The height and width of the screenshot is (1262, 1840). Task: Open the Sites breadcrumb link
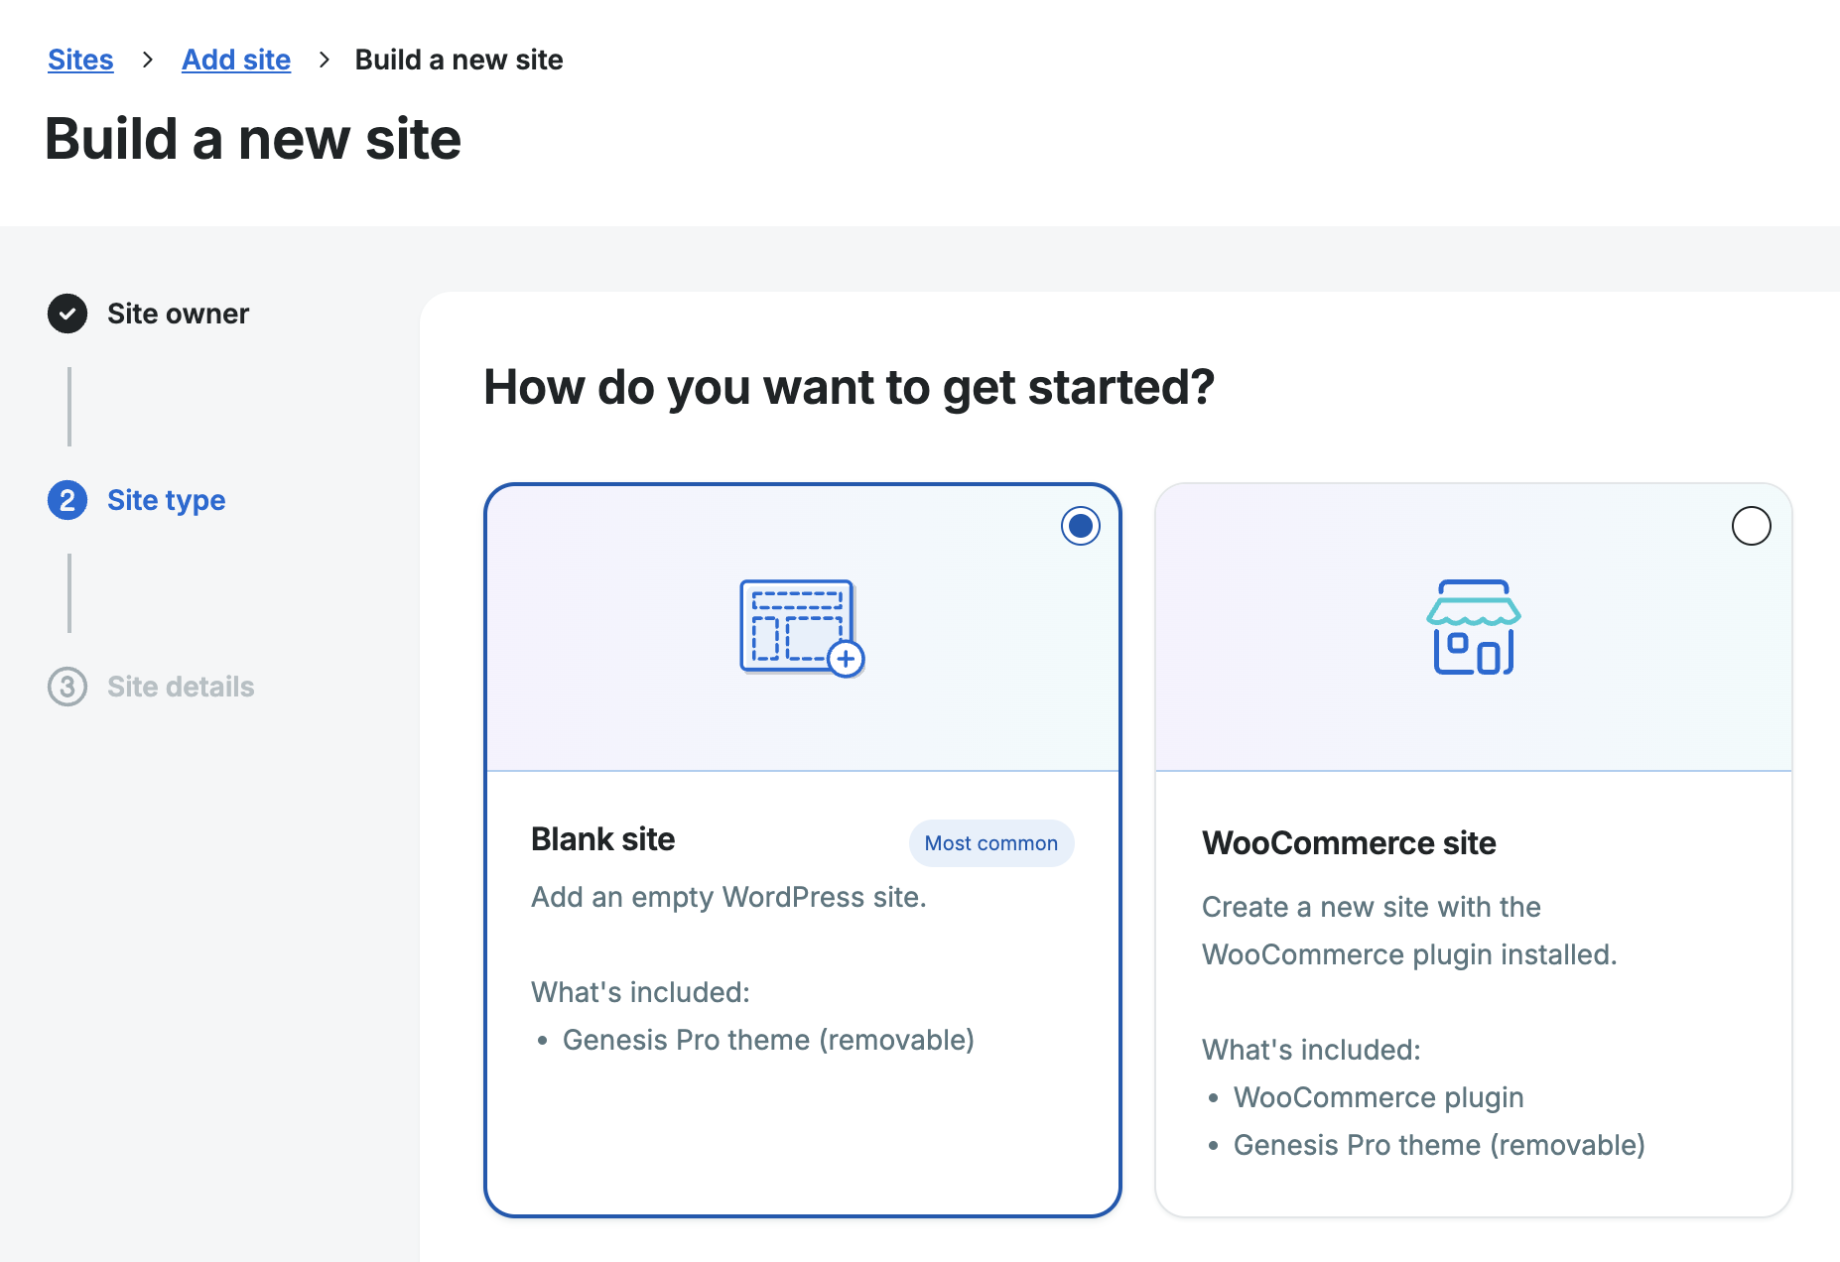pos(80,60)
